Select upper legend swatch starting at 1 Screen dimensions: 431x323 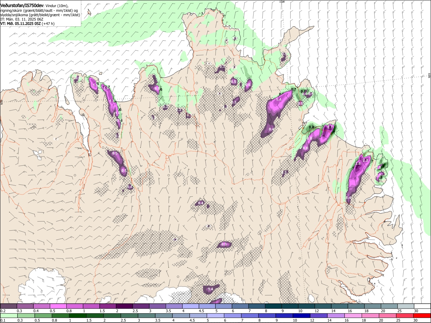[91, 306]
